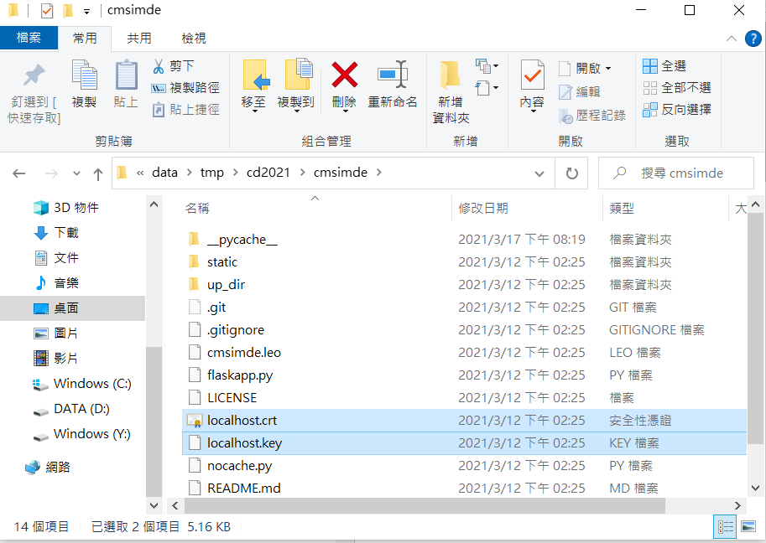Select Windows (C:) drive in sidebar
The image size is (766, 543).
(92, 384)
